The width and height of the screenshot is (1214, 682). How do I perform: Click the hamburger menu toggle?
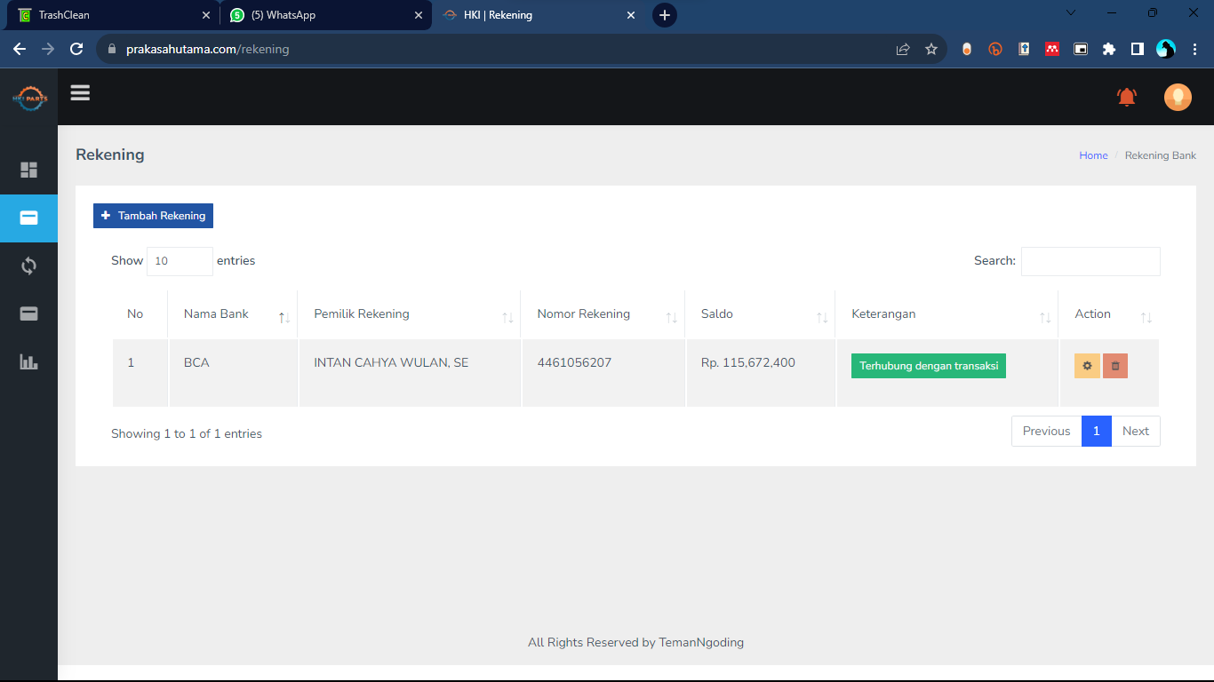[80, 93]
